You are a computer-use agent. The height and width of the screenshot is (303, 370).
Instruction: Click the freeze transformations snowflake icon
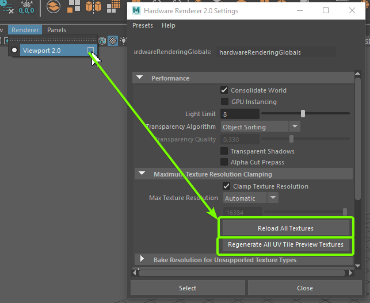26,7
